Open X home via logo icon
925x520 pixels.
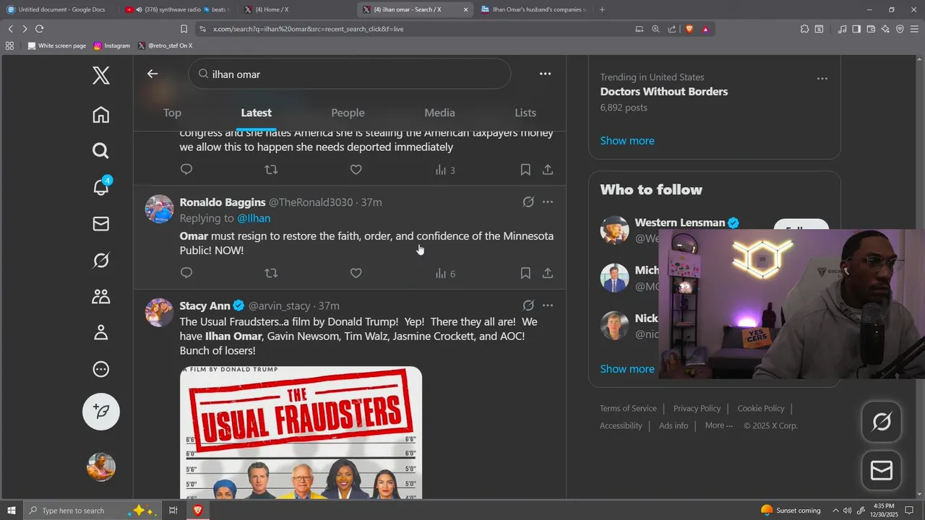101,75
